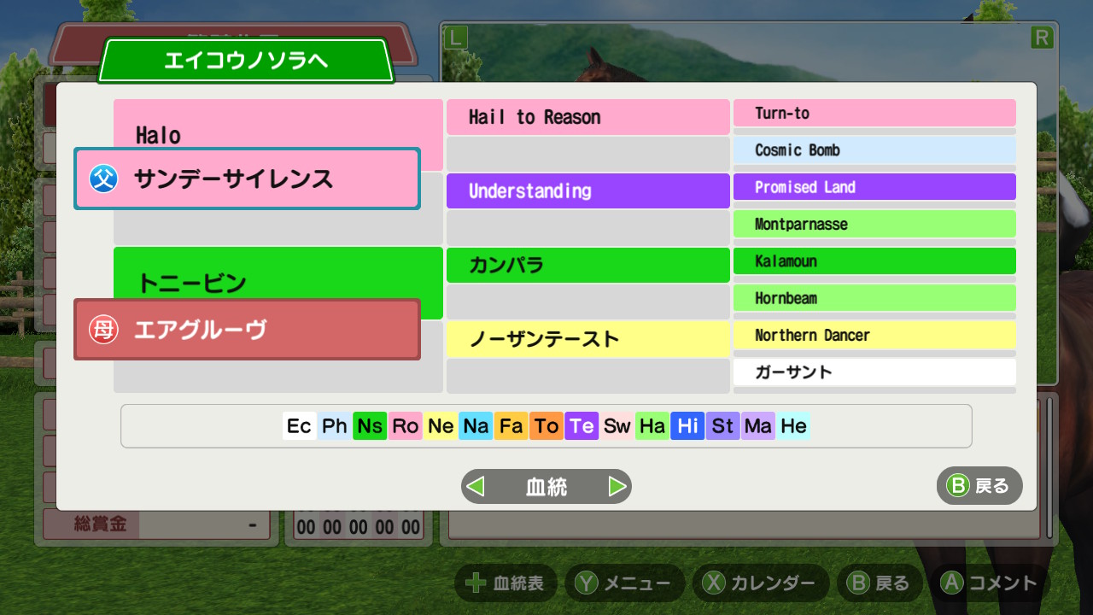This screenshot has width=1093, height=615.
Task: Select the Ph lineage color swatch
Action: coord(335,426)
